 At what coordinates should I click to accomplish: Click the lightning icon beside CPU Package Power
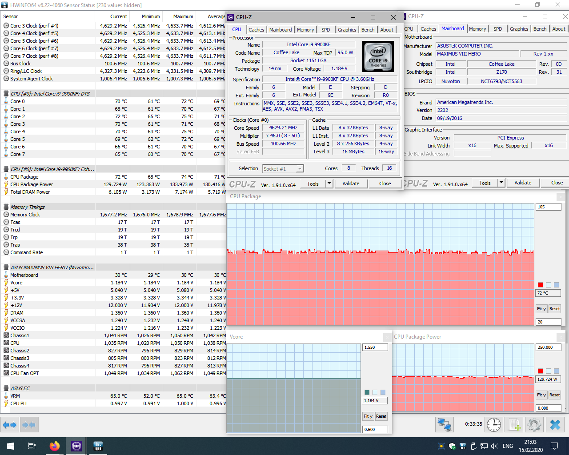click(x=6, y=184)
